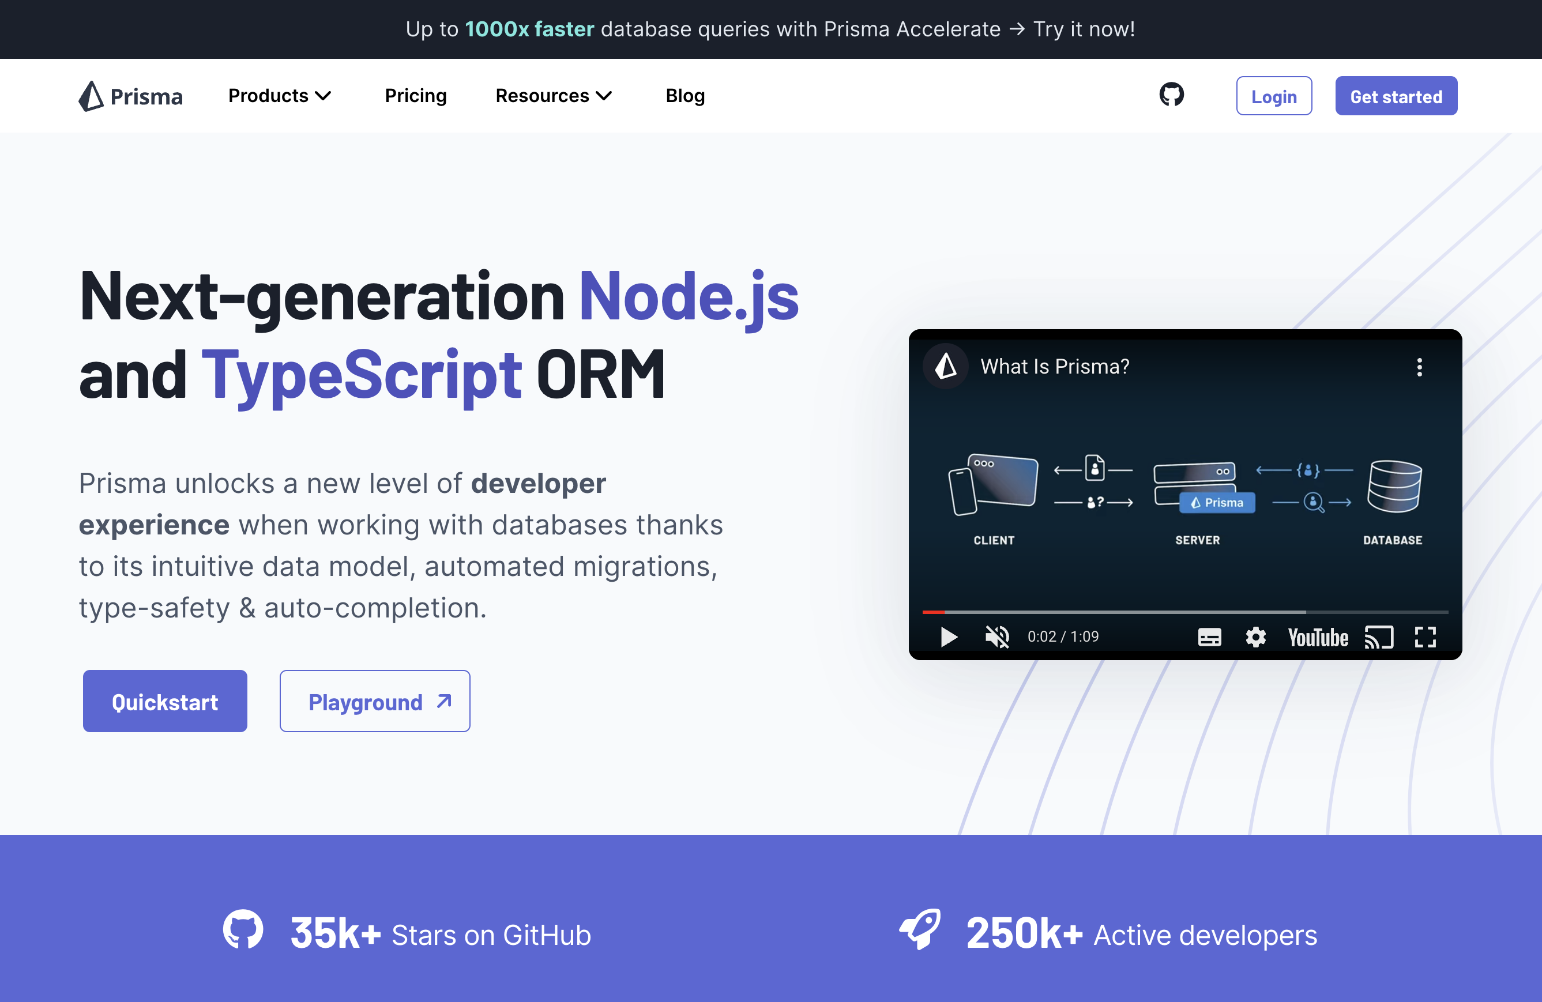This screenshot has height=1002, width=1542.
Task: Open the GitHub icon in navbar
Action: [x=1171, y=95]
